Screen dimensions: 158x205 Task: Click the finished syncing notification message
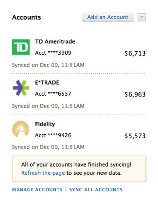tap(79, 169)
